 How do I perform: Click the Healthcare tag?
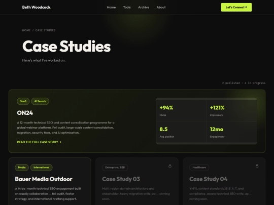pos(199,168)
